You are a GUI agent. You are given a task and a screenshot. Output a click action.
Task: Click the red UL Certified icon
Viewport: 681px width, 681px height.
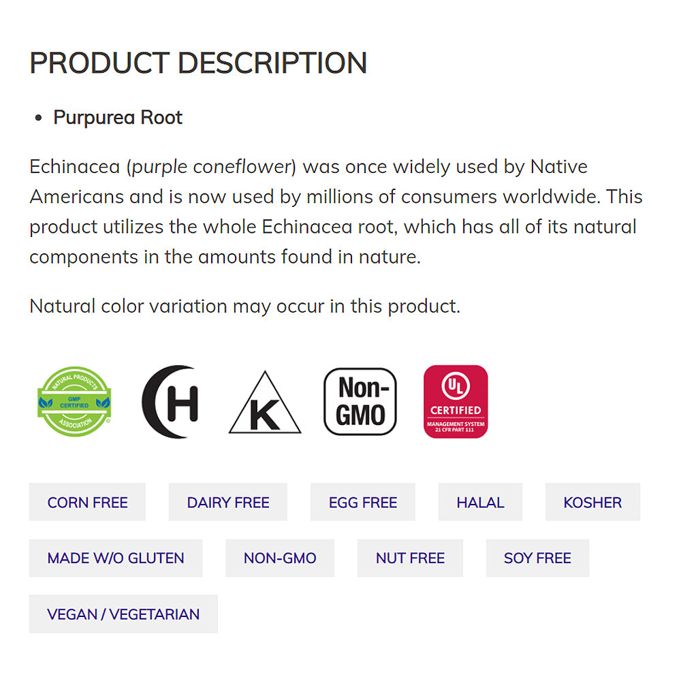pyautogui.click(x=456, y=402)
